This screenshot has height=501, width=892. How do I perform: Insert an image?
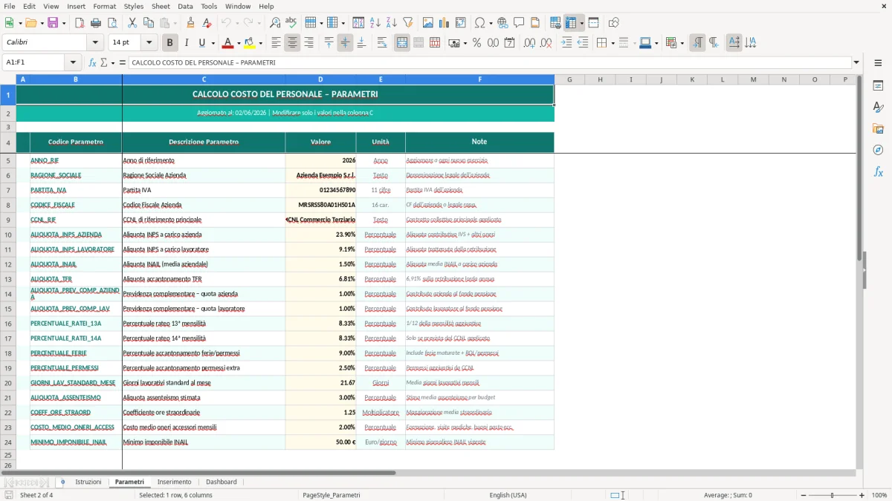click(x=429, y=23)
